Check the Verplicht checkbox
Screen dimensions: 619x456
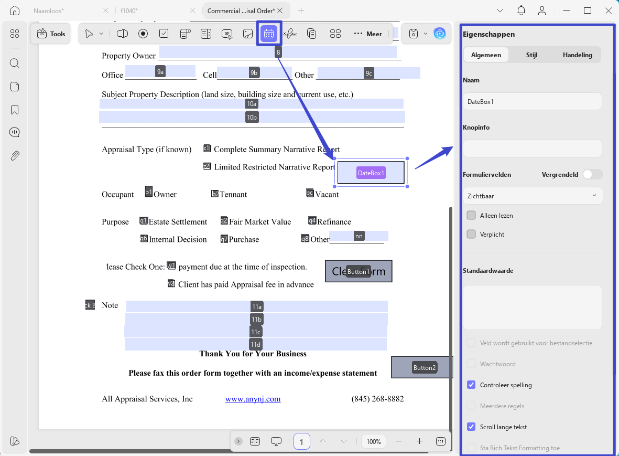[471, 235]
